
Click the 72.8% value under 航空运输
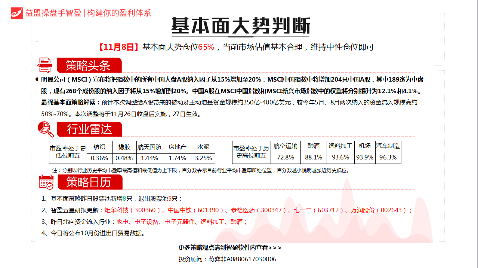click(x=286, y=157)
